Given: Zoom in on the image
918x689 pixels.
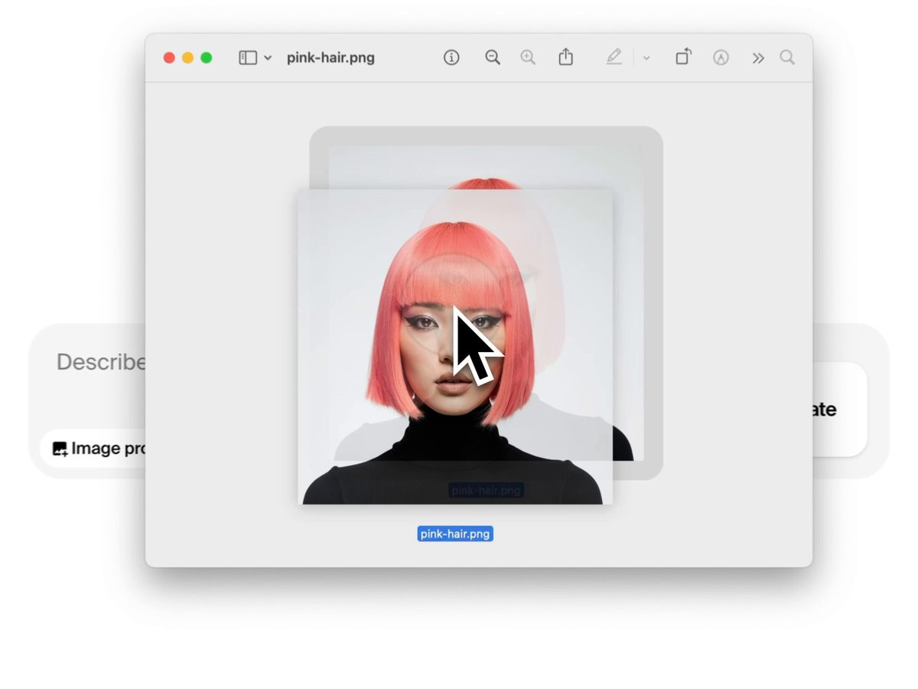Looking at the screenshot, I should click(528, 57).
